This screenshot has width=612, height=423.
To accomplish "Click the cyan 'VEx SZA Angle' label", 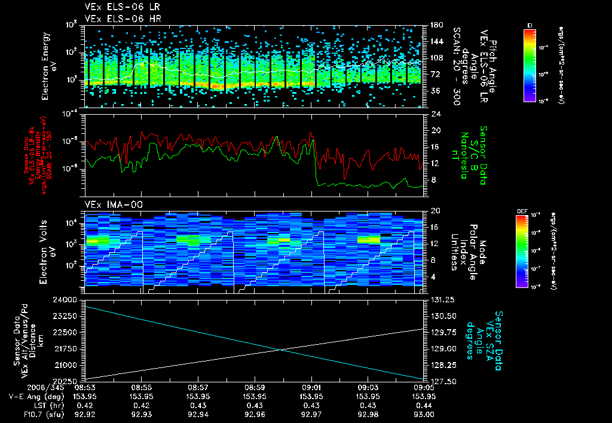I will pyautogui.click(x=483, y=341).
